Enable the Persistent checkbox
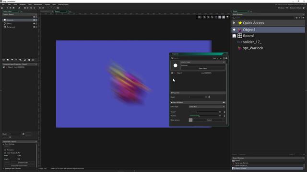 click(x=5, y=150)
